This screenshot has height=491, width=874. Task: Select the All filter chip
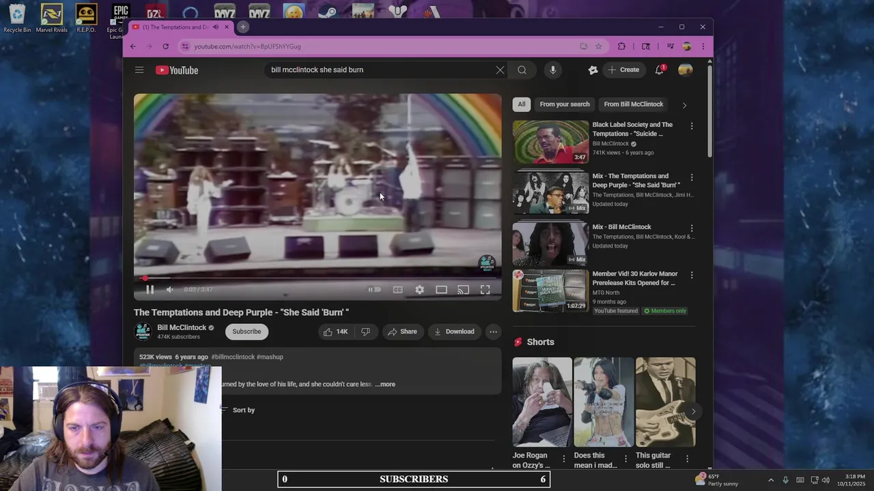[522, 104]
